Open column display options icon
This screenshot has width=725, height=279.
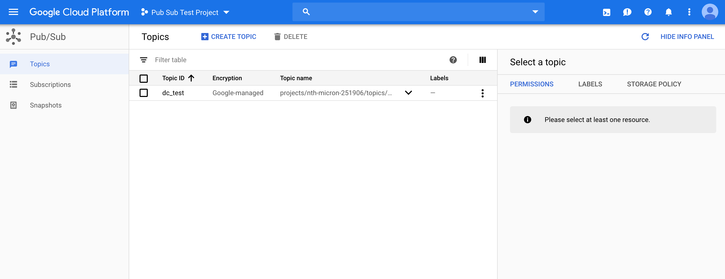point(483,60)
